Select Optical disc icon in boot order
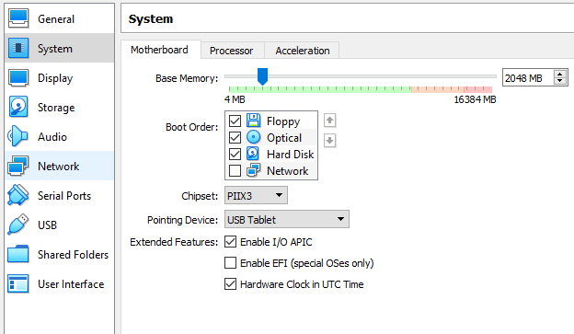 coord(253,137)
